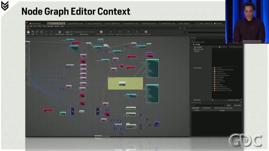
Task: Click the Find field above the attributes
Action: pos(204,32)
